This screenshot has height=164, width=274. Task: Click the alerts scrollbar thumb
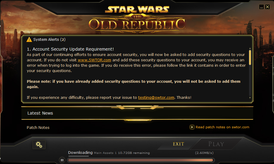point(250,57)
